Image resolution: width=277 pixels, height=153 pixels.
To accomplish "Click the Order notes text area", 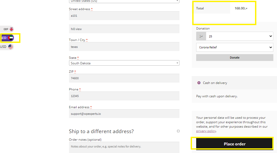I will [124, 147].
